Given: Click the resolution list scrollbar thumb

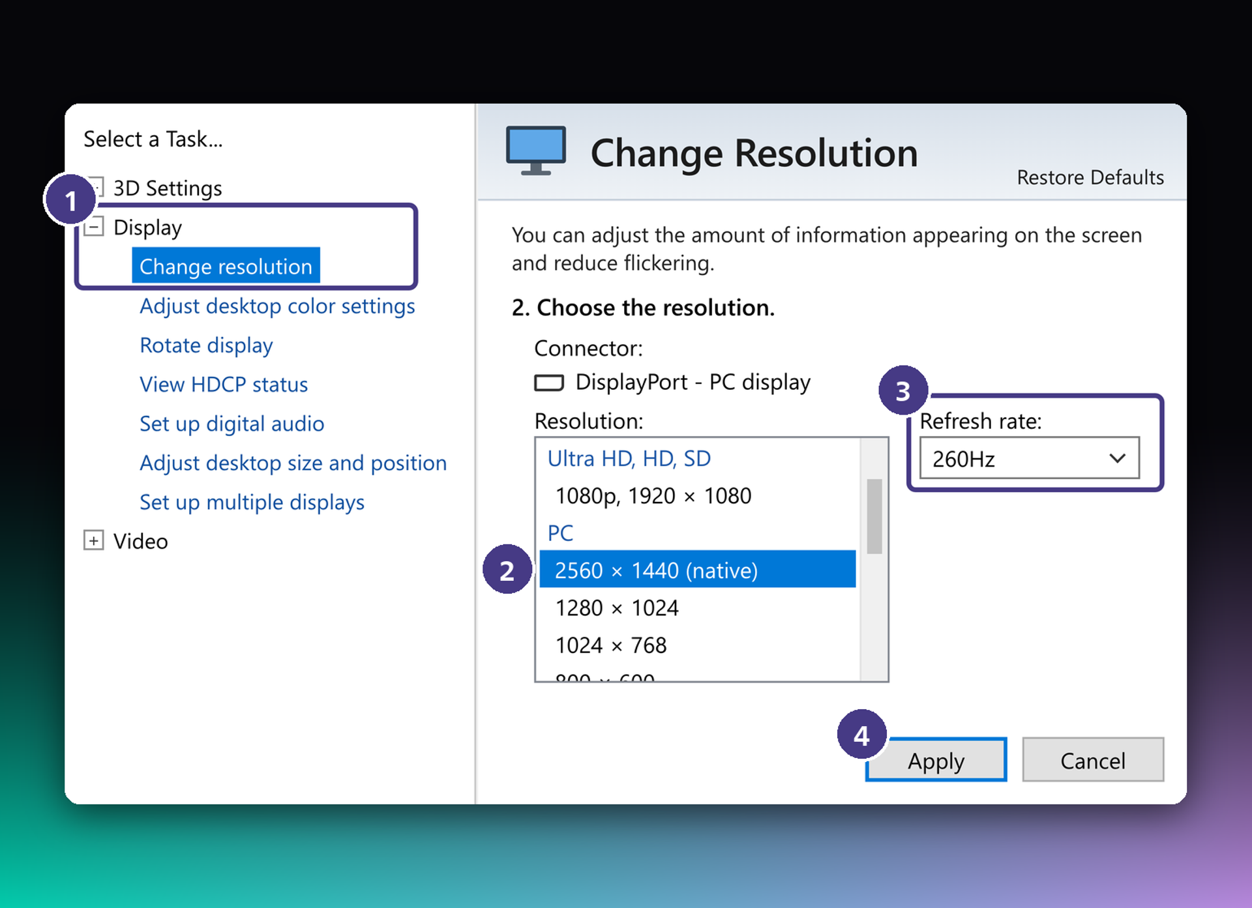Looking at the screenshot, I should 874,516.
